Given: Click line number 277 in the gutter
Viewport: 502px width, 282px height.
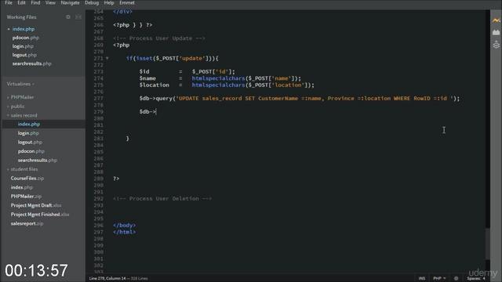Looking at the screenshot, I should pos(98,99).
